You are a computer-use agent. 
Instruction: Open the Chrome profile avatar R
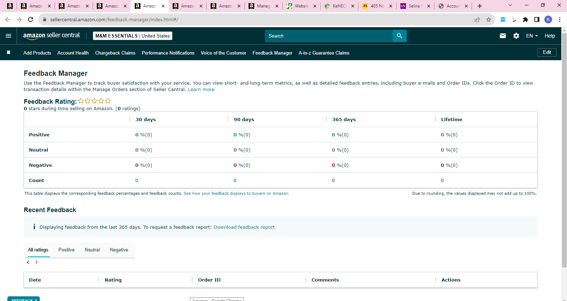[x=548, y=19]
